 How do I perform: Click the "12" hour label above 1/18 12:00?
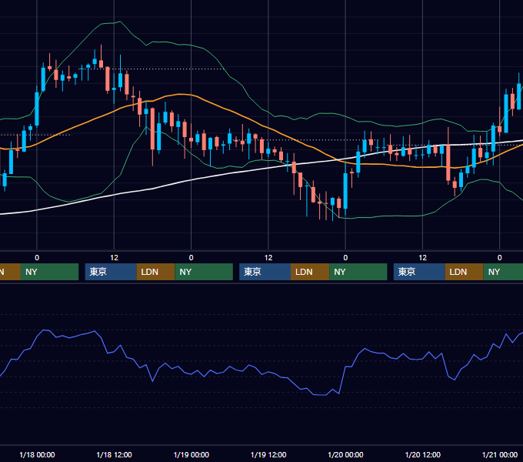point(114,258)
